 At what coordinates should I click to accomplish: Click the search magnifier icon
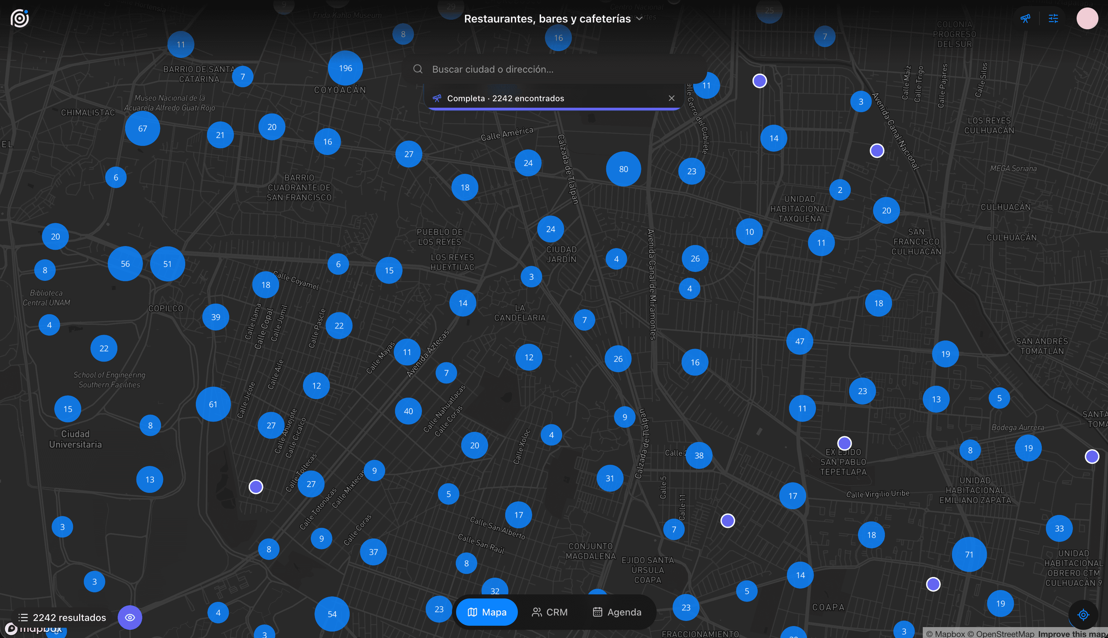tap(418, 69)
